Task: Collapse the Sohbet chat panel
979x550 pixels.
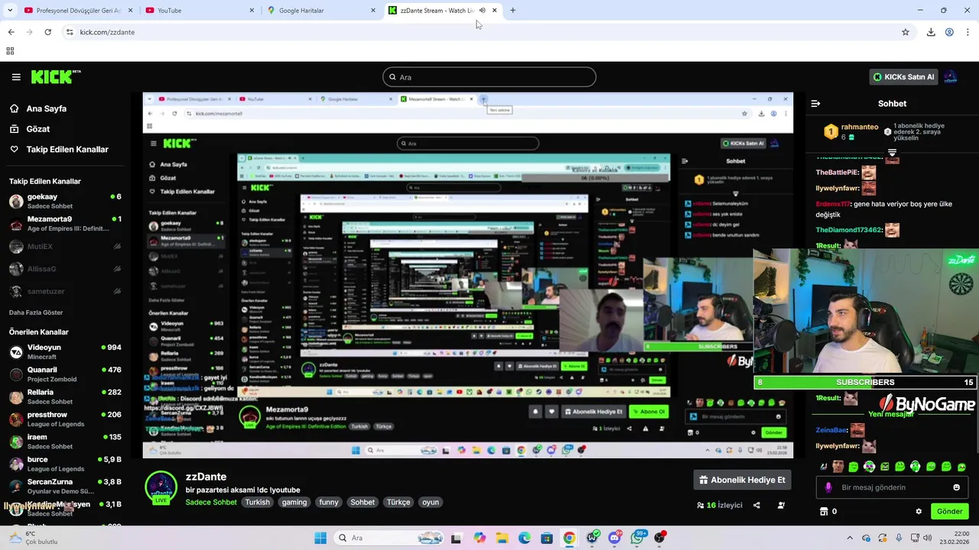Action: 815,103
